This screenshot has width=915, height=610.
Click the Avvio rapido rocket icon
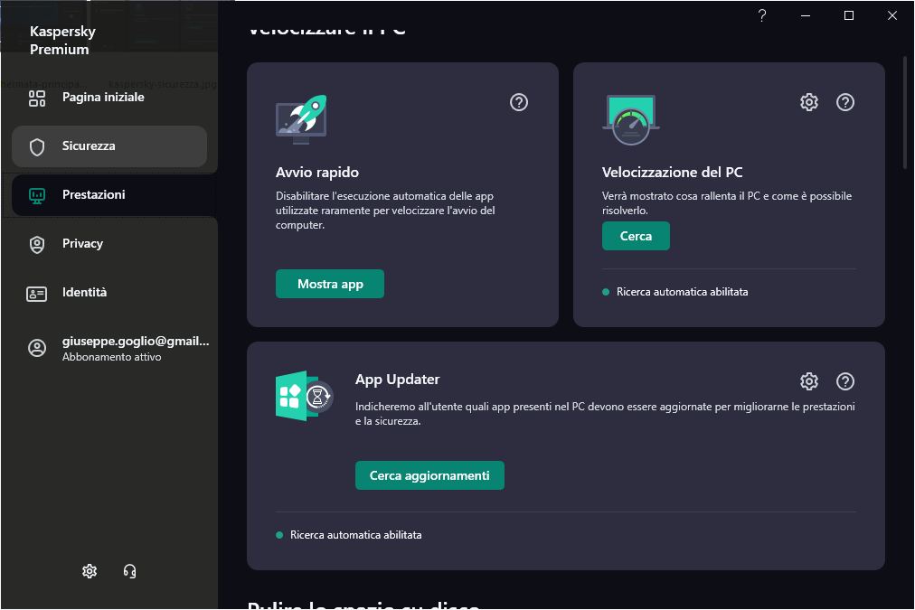pyautogui.click(x=301, y=119)
